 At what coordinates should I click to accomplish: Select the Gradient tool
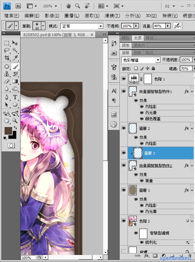click(x=15, y=81)
